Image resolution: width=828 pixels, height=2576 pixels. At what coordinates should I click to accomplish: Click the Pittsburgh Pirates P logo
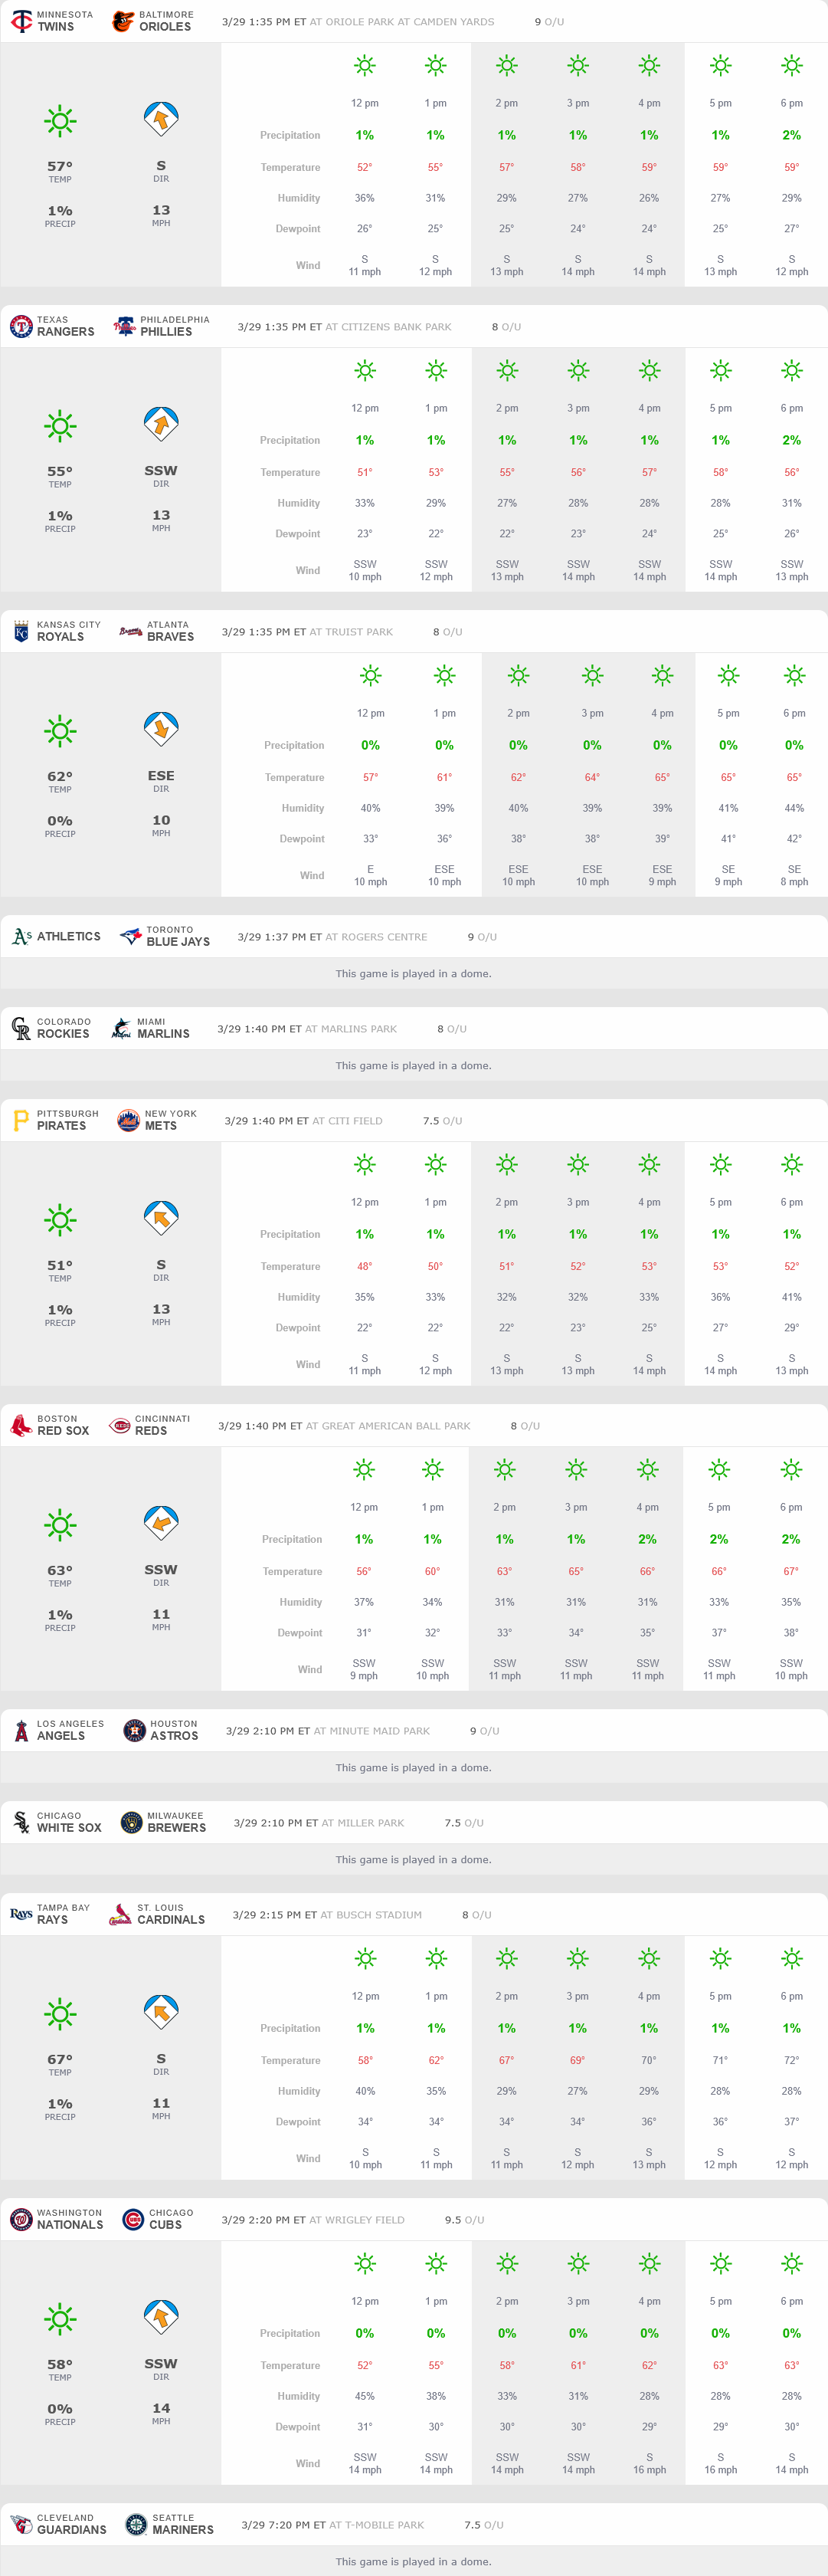pyautogui.click(x=21, y=1120)
